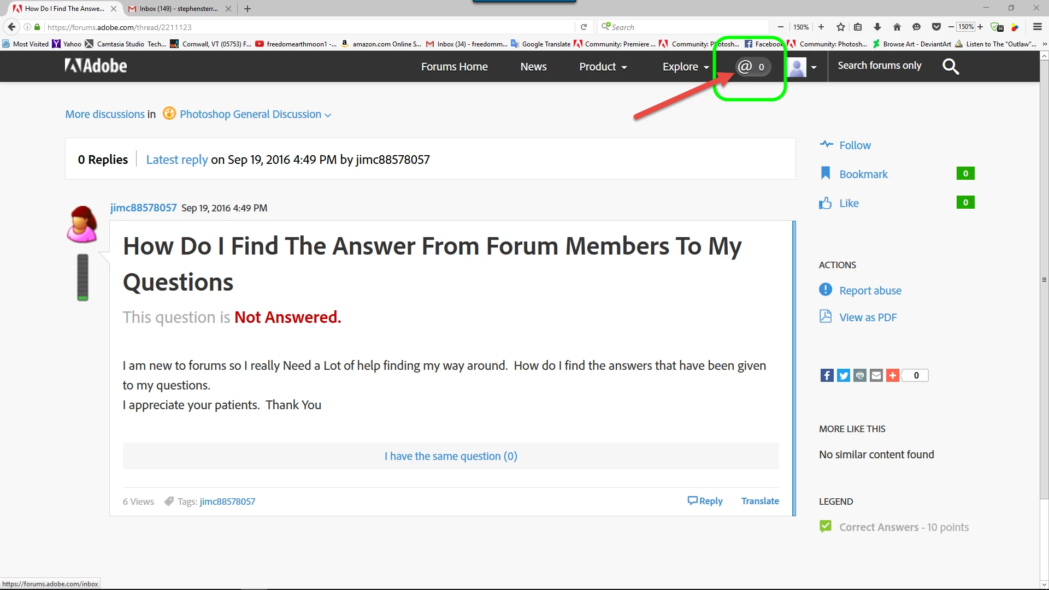Expand the Product dropdown menu
Screen dimensions: 1049x590
click(603, 67)
